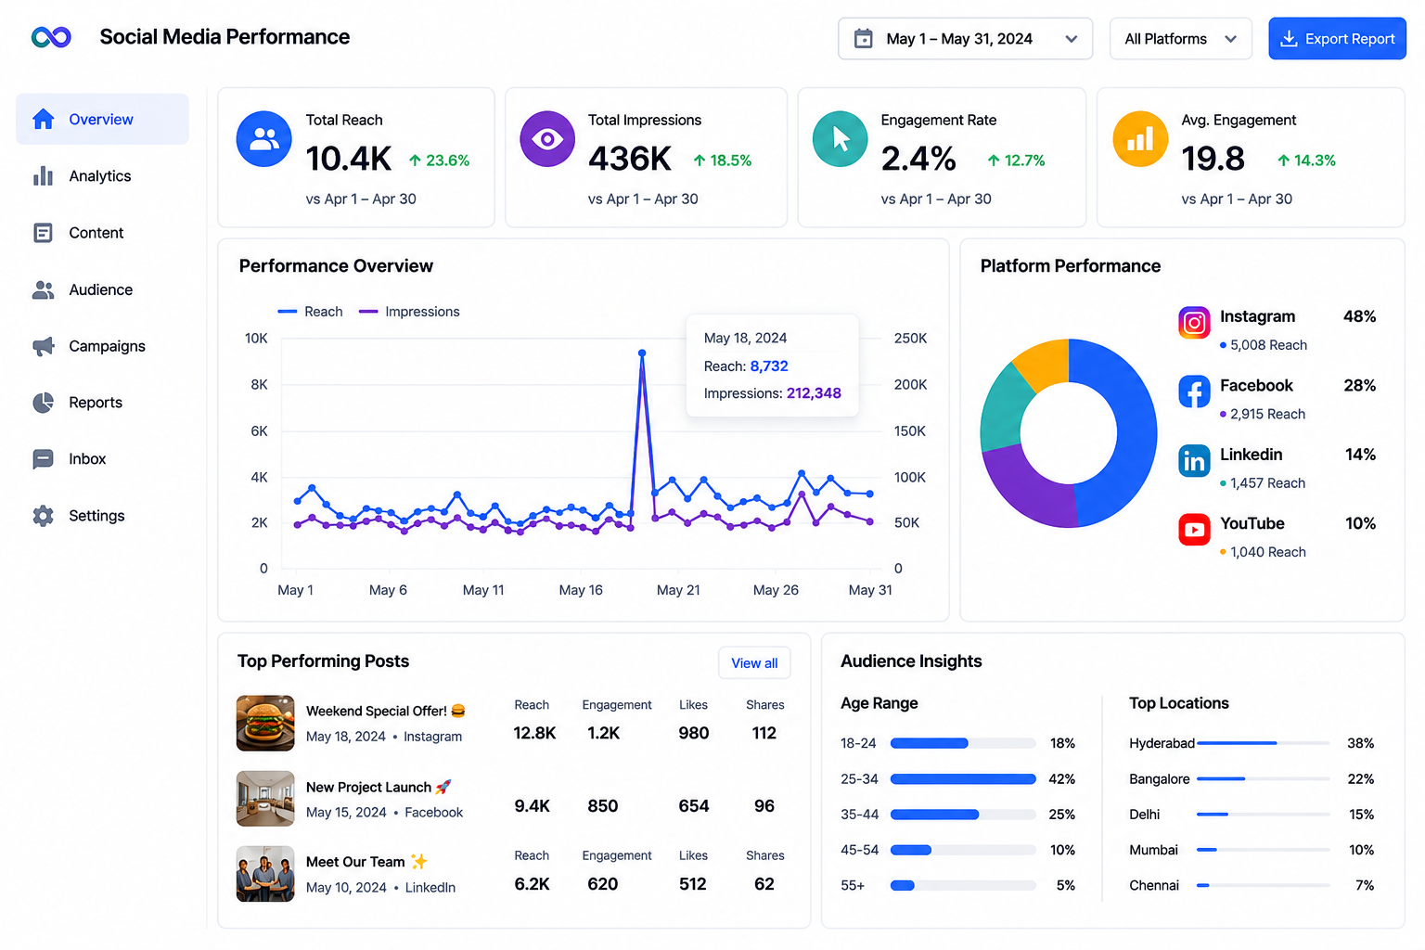The image size is (1425, 950).
Task: Click the 2,915 Reach Facebook value
Action: tap(1267, 414)
